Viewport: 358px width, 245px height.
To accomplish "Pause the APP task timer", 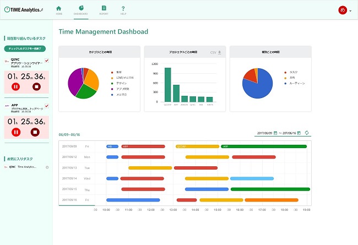I will (x=16, y=132).
